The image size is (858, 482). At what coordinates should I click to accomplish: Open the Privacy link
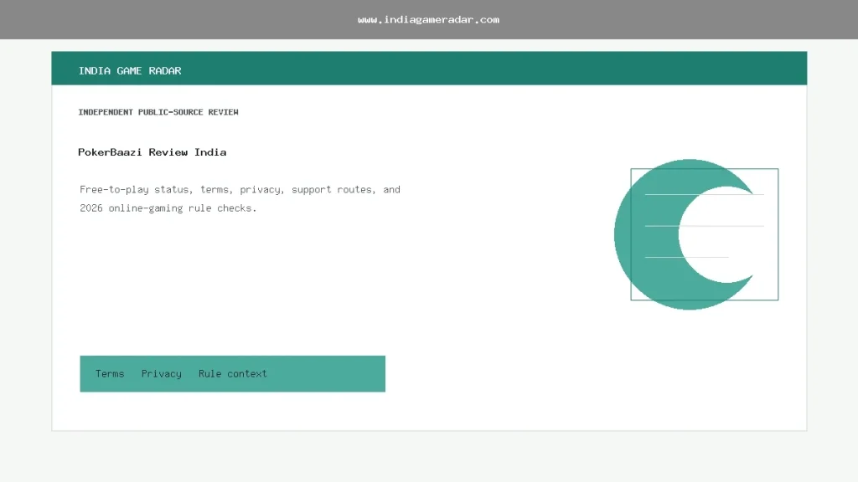[x=162, y=374]
